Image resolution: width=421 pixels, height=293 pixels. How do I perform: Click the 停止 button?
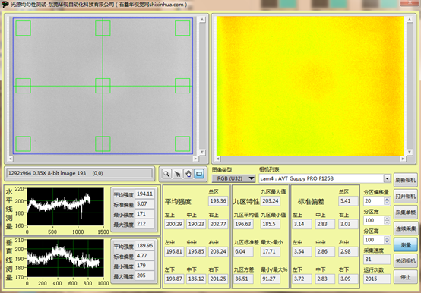(406, 277)
